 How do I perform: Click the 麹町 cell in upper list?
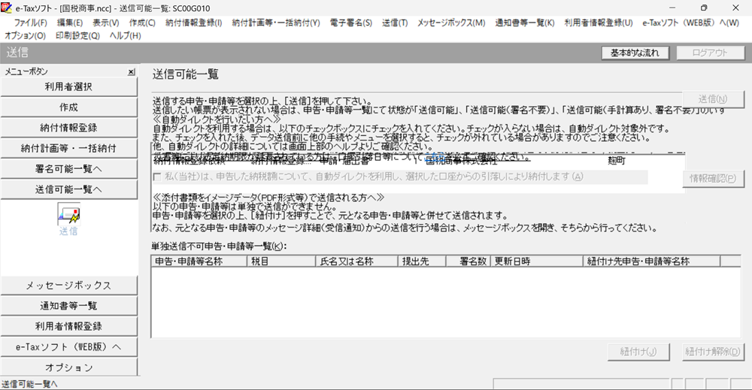tap(617, 162)
